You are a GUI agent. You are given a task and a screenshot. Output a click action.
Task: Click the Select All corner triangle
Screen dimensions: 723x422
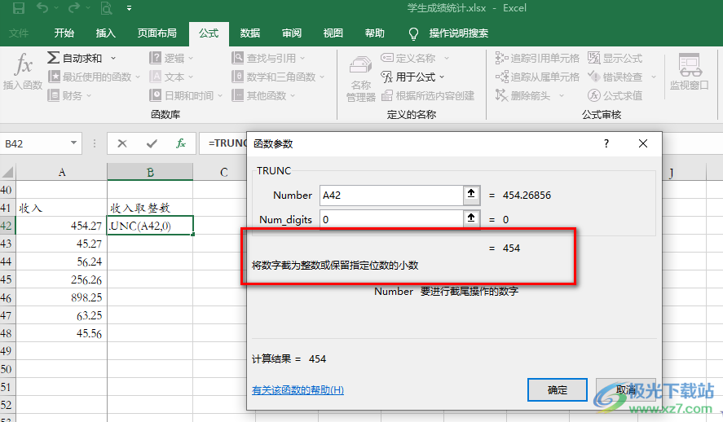pyautogui.click(x=7, y=172)
